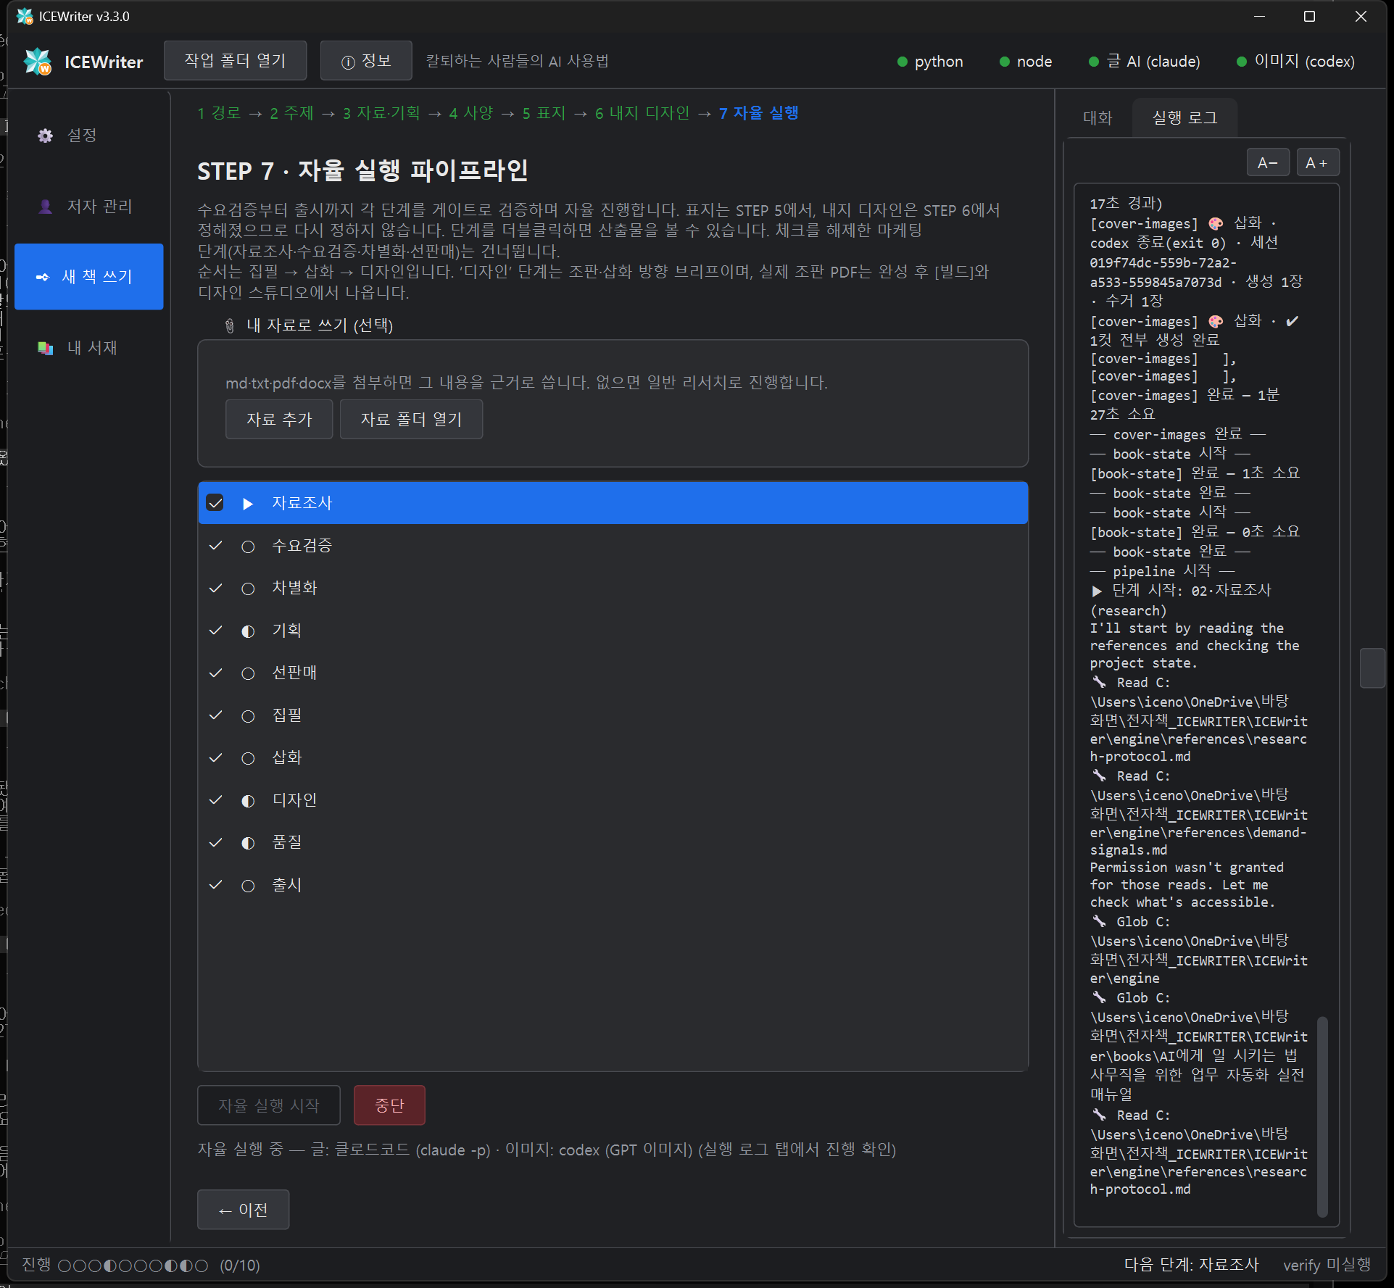Toggle the 자료조사 stage checkbox
1394x1288 pixels.
pyautogui.click(x=215, y=503)
